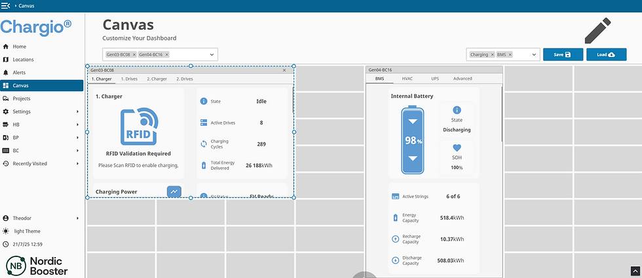Viewport: 642px width, 278px height.
Task: Click the Projects truck icon
Action: (6, 98)
